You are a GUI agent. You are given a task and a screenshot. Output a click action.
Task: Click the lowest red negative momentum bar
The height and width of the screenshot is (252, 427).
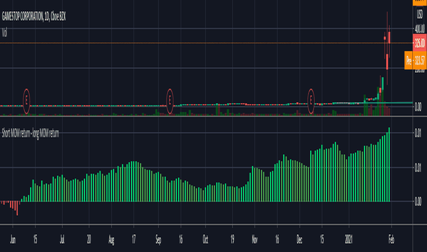[17, 208]
